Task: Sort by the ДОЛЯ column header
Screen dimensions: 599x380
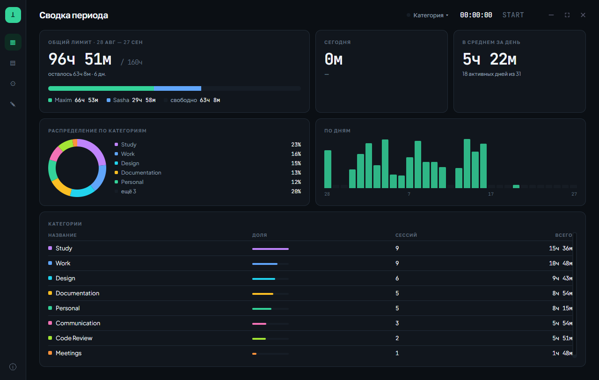Action: click(260, 235)
